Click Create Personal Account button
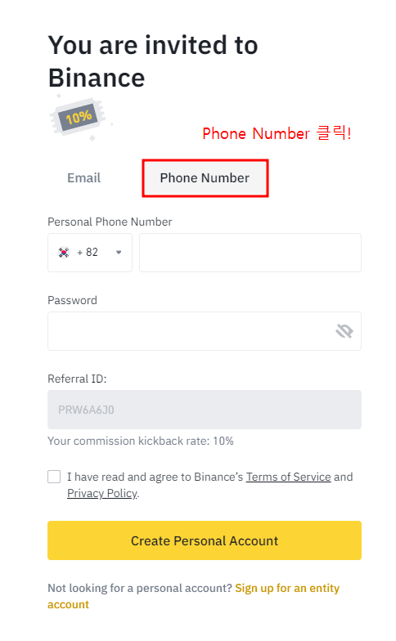Viewport: 396px width, 641px height. pos(205,540)
